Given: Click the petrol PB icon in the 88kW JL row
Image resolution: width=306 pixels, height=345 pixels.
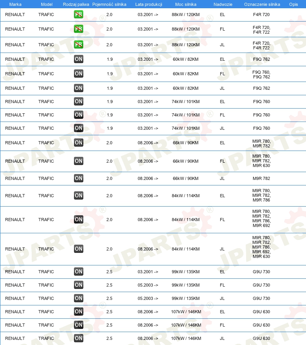Looking at the screenshot, I should coord(78,45).
